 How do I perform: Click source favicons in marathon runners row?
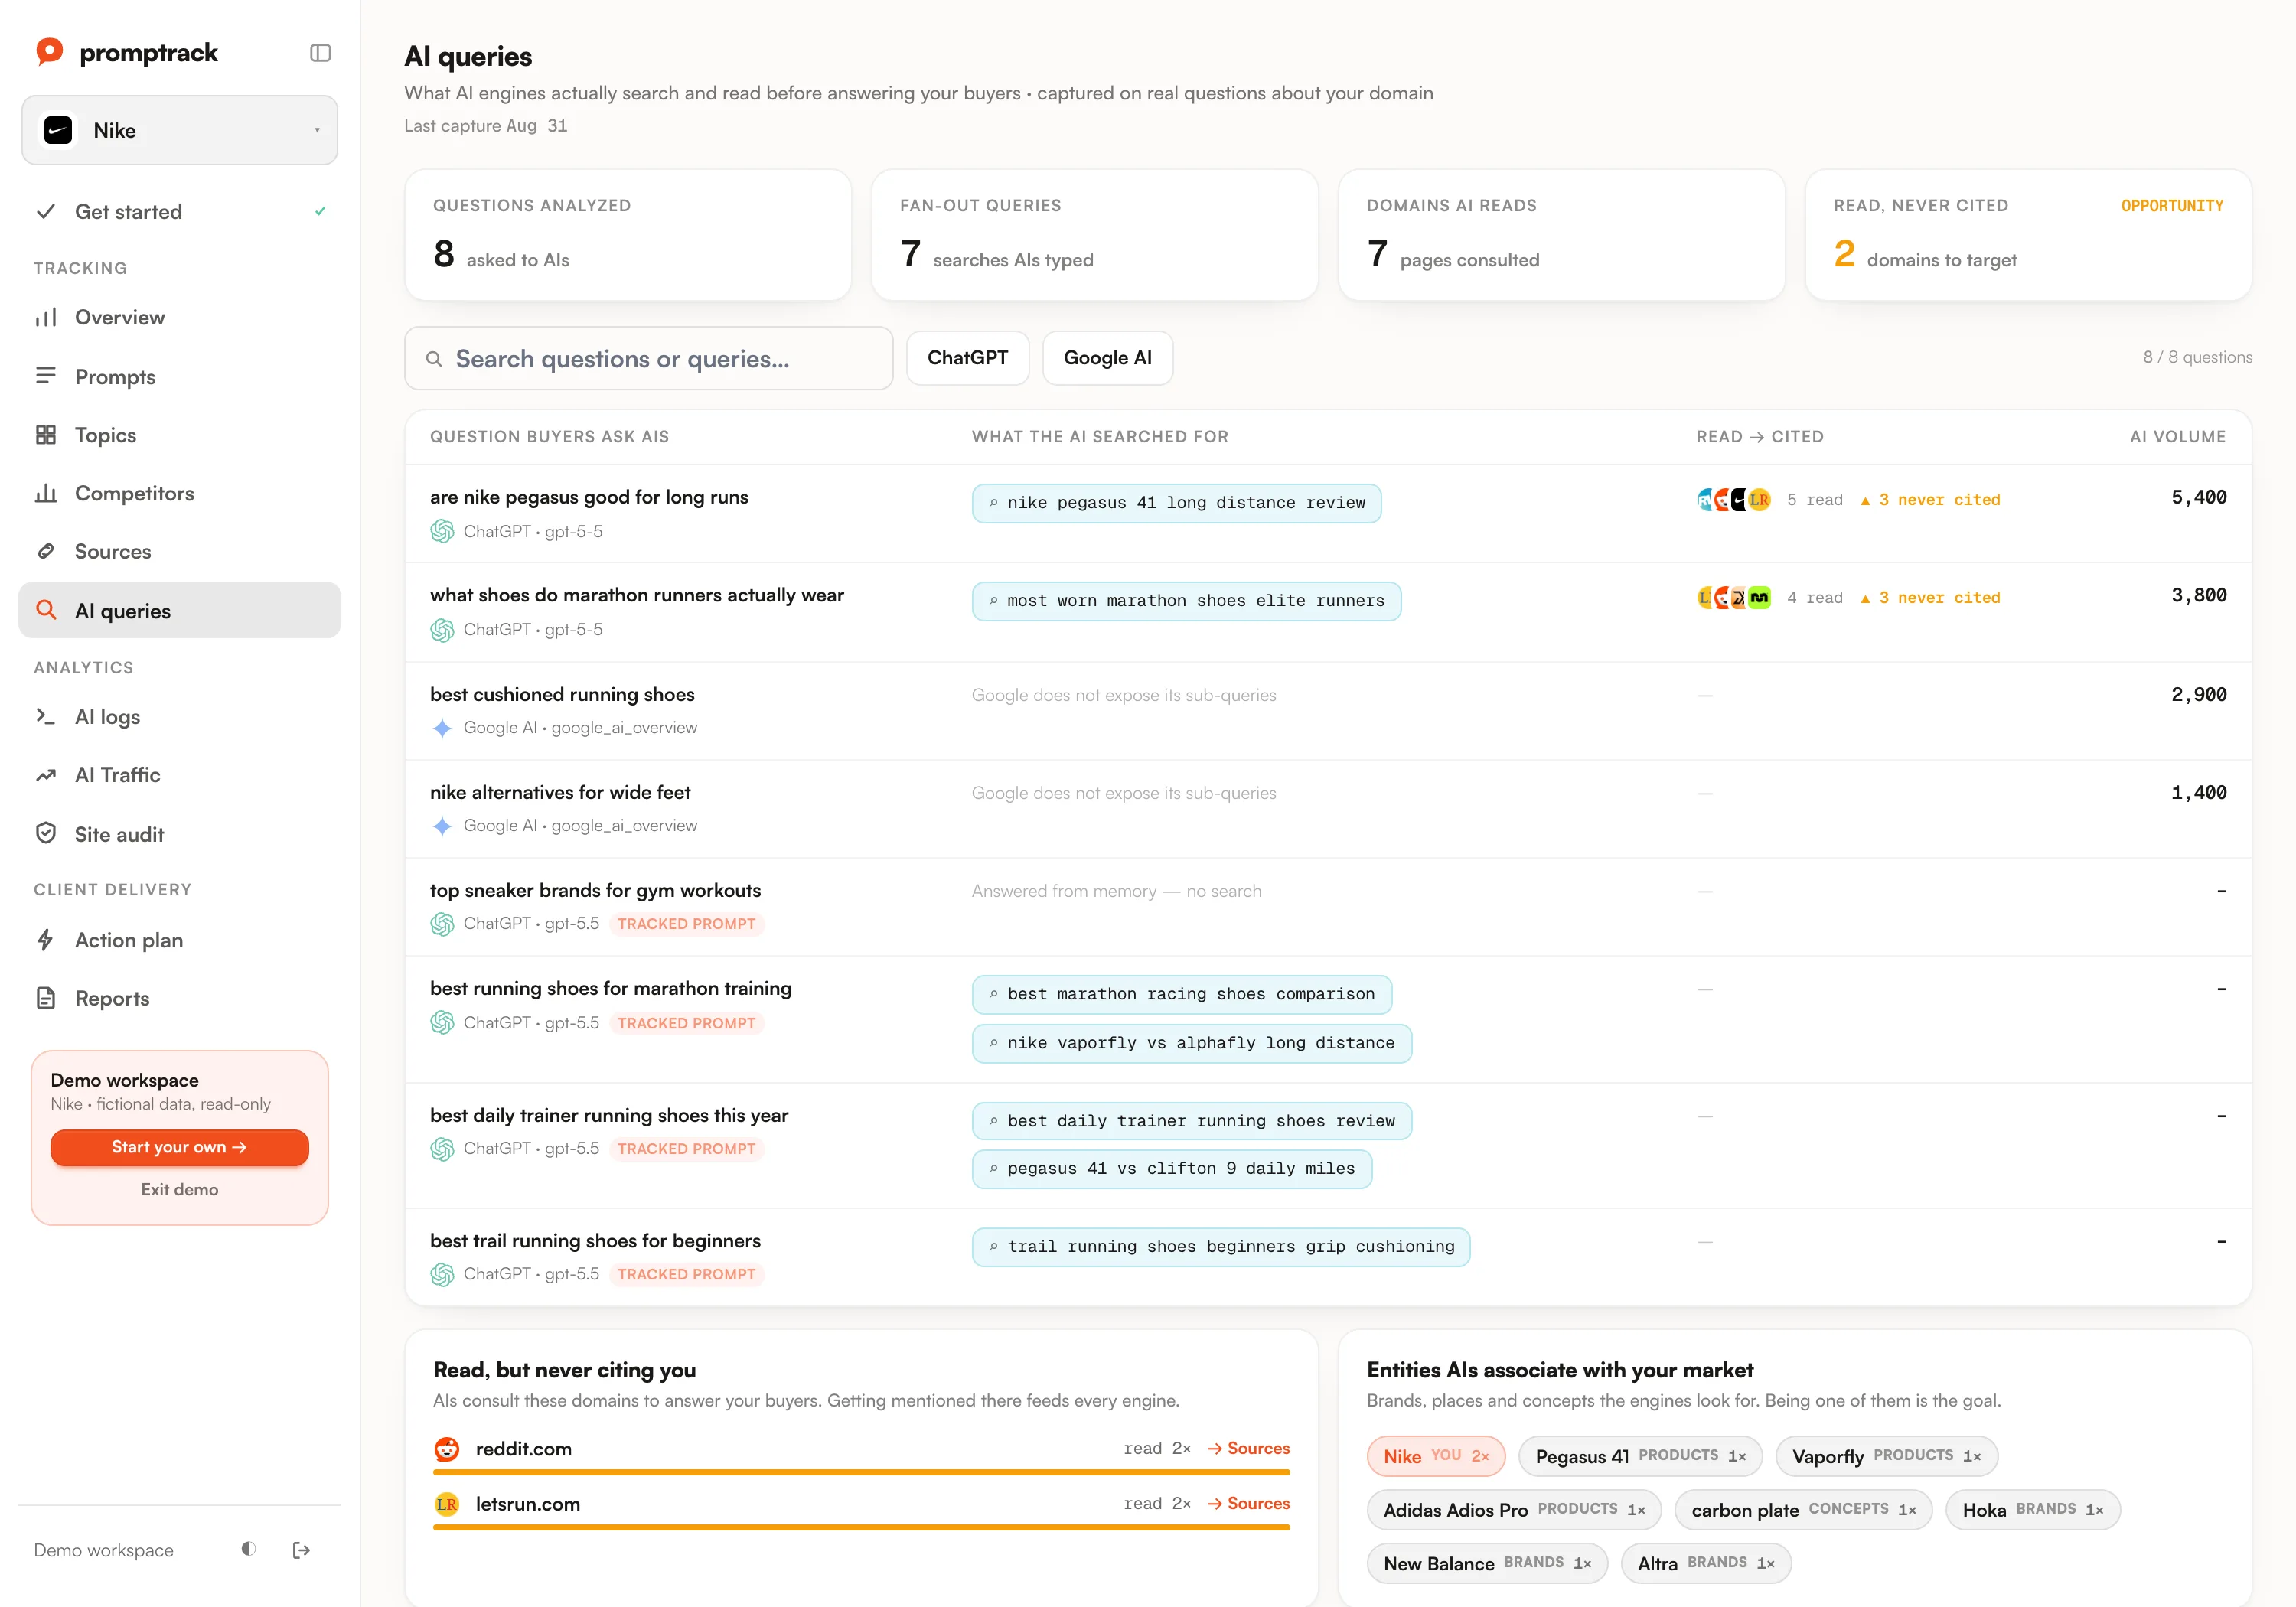coord(1734,597)
